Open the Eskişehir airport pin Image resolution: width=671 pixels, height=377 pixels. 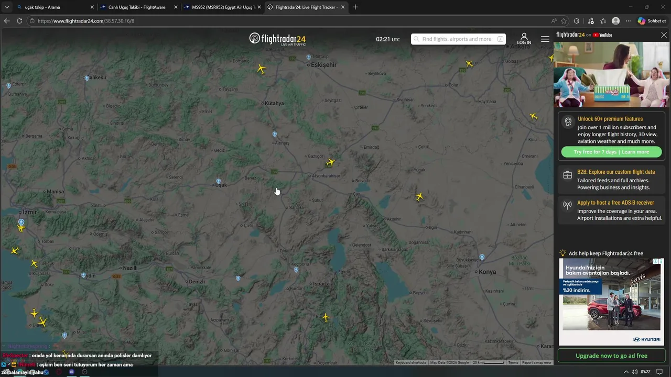[x=308, y=57]
